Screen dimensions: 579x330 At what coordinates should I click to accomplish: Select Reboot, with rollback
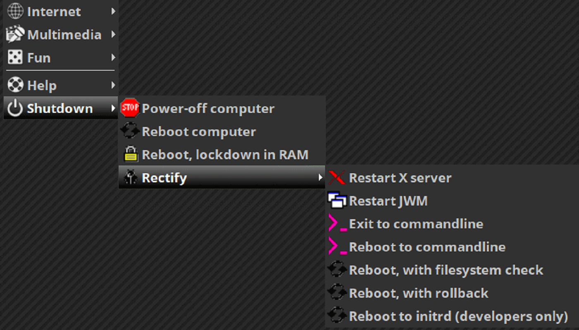click(419, 293)
